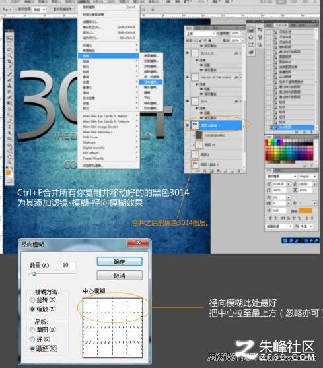Click the 数量 amount slider handle
323x368 pixels.
34,274
